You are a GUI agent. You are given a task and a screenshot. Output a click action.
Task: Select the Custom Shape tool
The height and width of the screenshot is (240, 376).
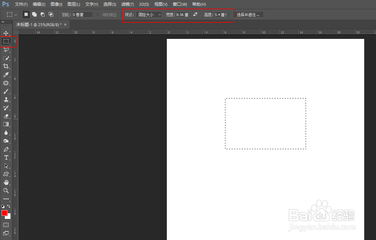(6, 174)
